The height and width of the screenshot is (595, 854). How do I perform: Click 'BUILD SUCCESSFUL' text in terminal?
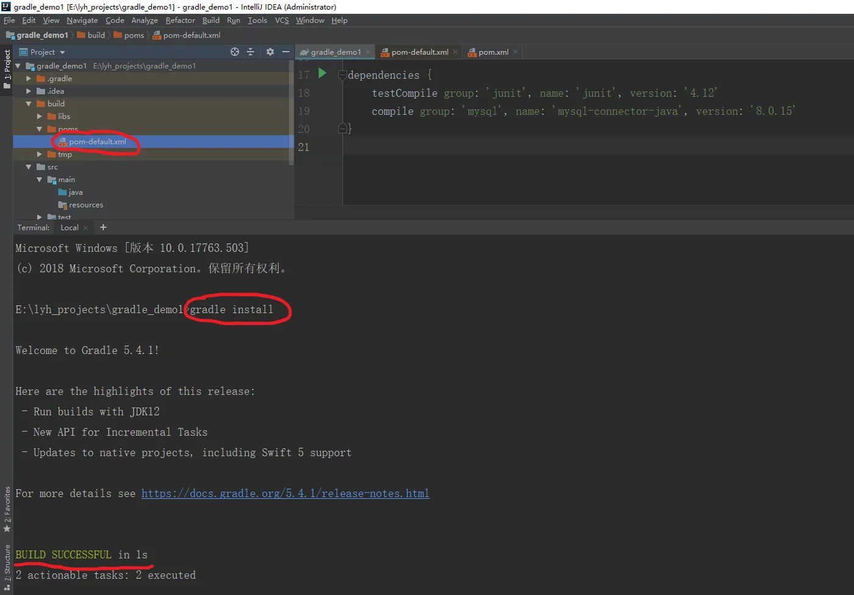pos(63,555)
